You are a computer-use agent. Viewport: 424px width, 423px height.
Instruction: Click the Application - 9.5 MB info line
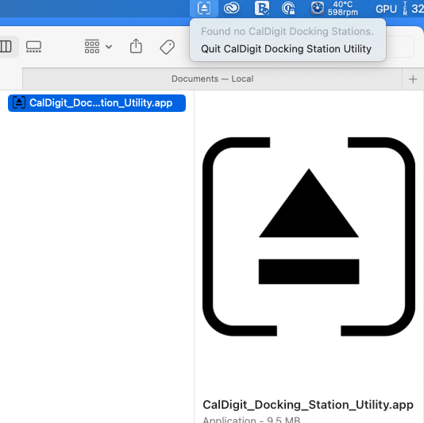point(252,420)
